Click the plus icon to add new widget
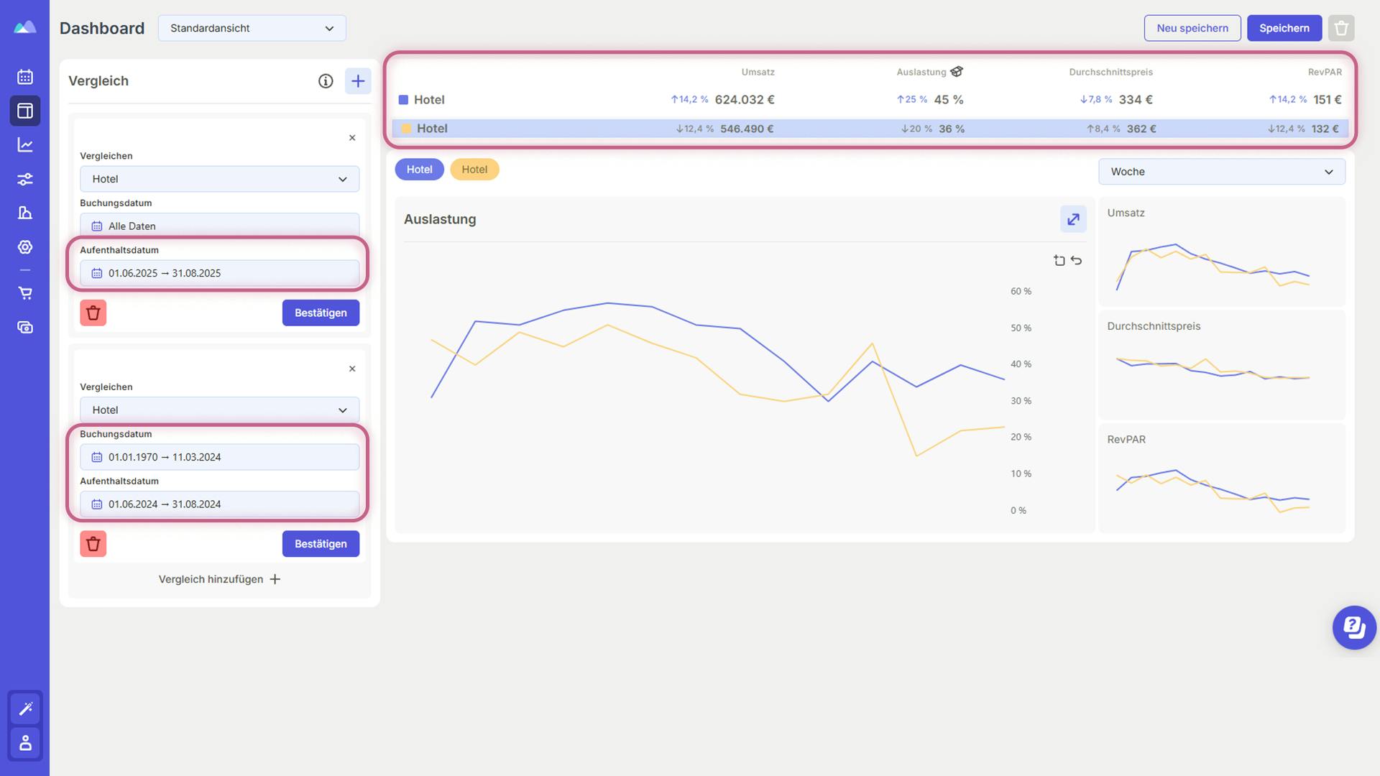Screen dimensions: 1380x776 pos(358,80)
